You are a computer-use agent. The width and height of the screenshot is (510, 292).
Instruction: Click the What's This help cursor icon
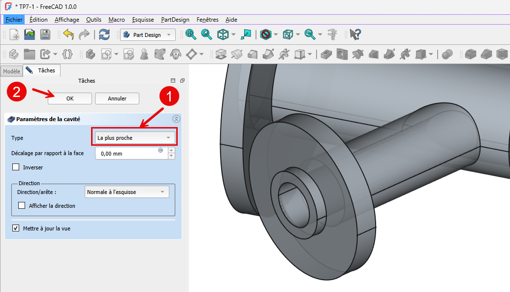(355, 34)
